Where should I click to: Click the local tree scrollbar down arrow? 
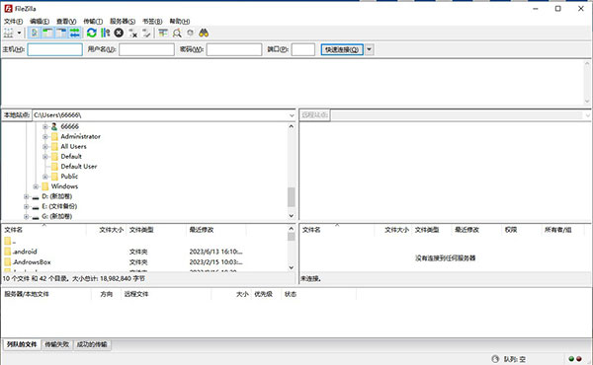[x=292, y=216]
